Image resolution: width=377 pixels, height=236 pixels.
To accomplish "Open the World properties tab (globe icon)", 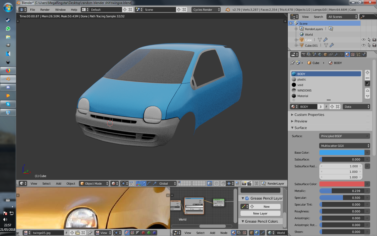I will [320, 55].
